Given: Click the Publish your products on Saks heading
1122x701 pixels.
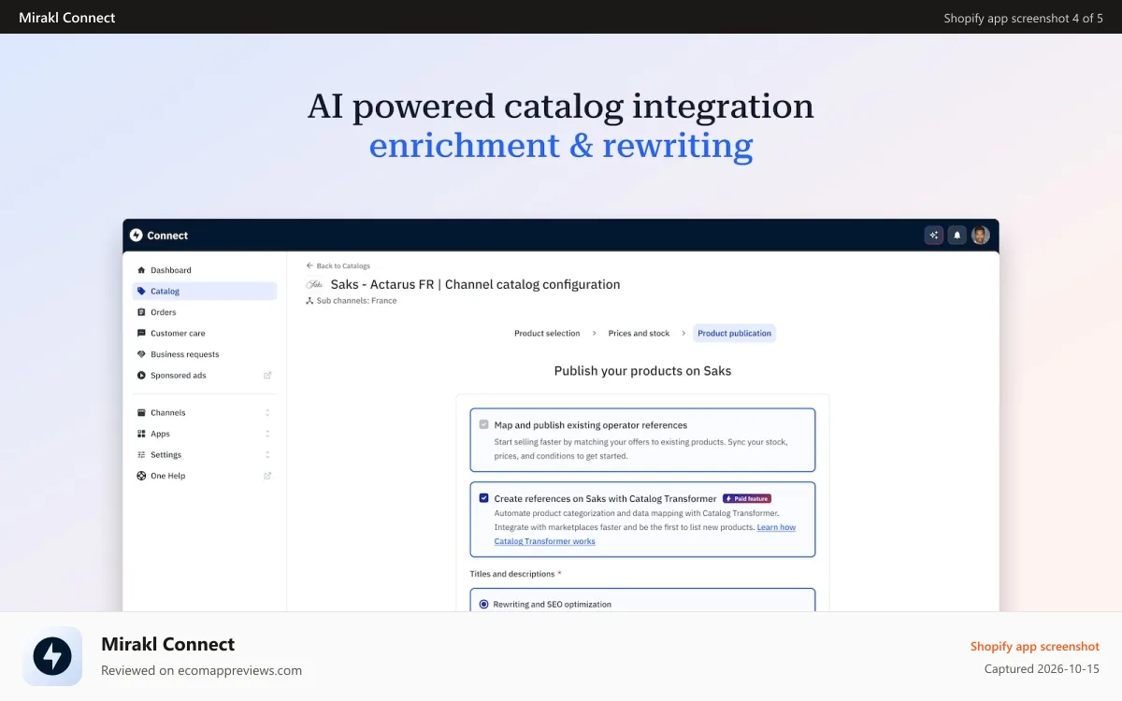Looking at the screenshot, I should tap(643, 371).
